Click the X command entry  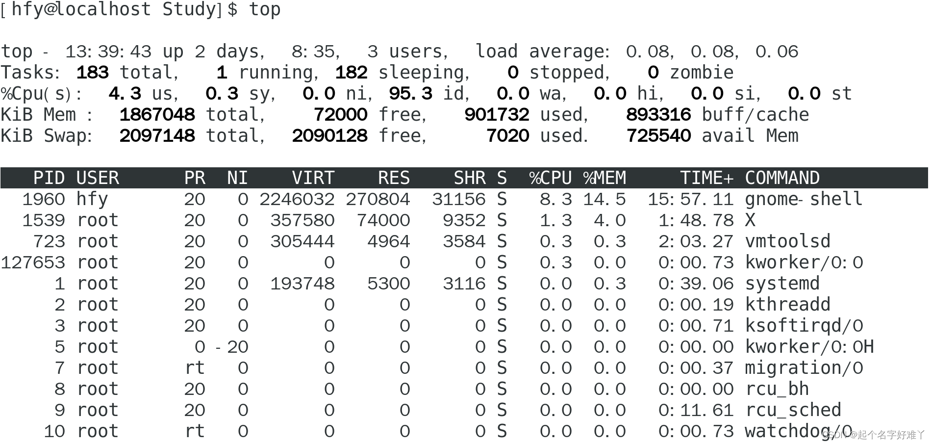point(750,220)
